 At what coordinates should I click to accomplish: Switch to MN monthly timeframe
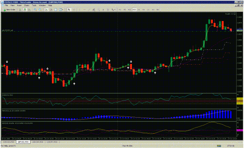coord(158,10)
